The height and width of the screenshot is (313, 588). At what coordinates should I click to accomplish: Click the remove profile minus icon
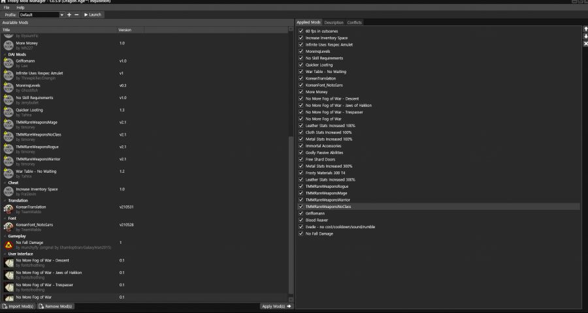click(76, 14)
